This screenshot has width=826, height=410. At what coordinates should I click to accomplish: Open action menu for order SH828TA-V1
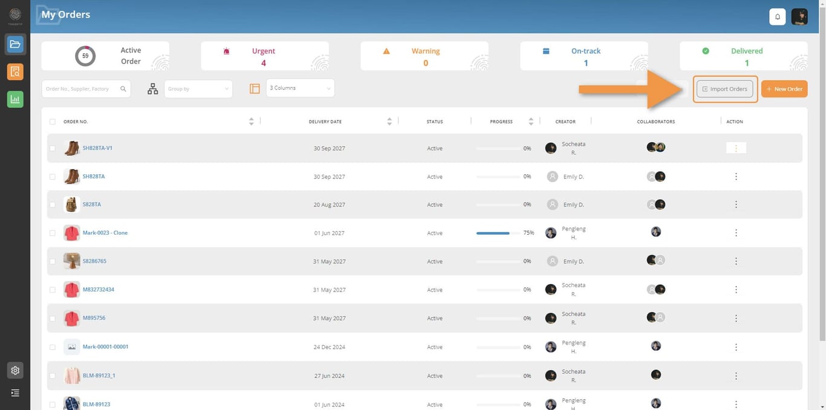[736, 148]
